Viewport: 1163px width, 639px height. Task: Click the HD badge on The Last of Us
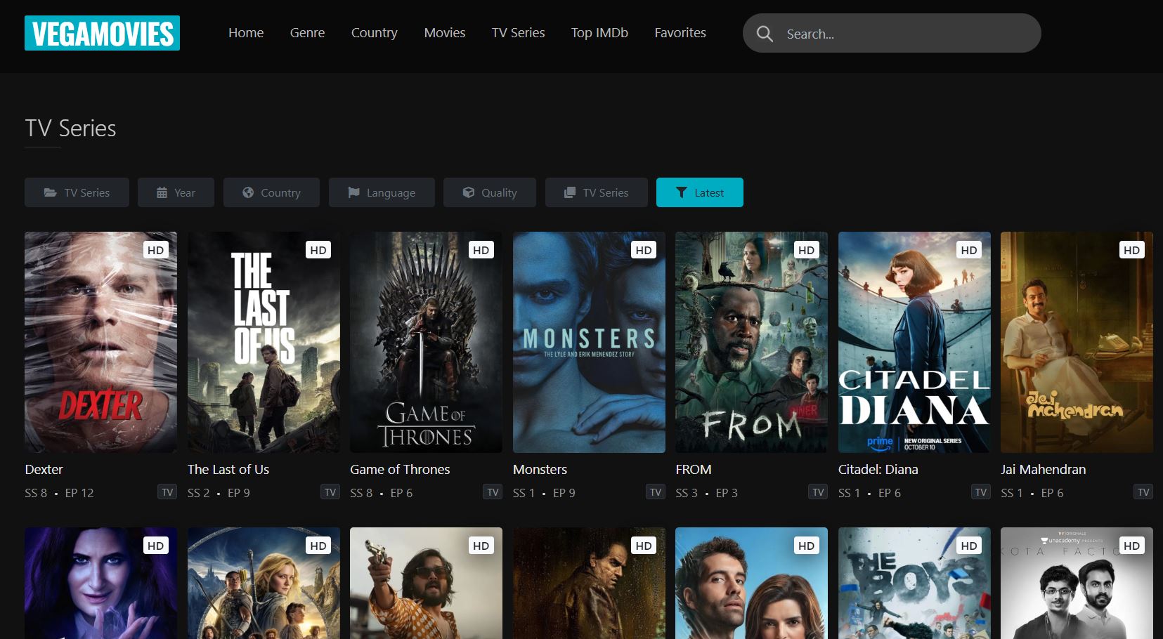click(x=318, y=250)
